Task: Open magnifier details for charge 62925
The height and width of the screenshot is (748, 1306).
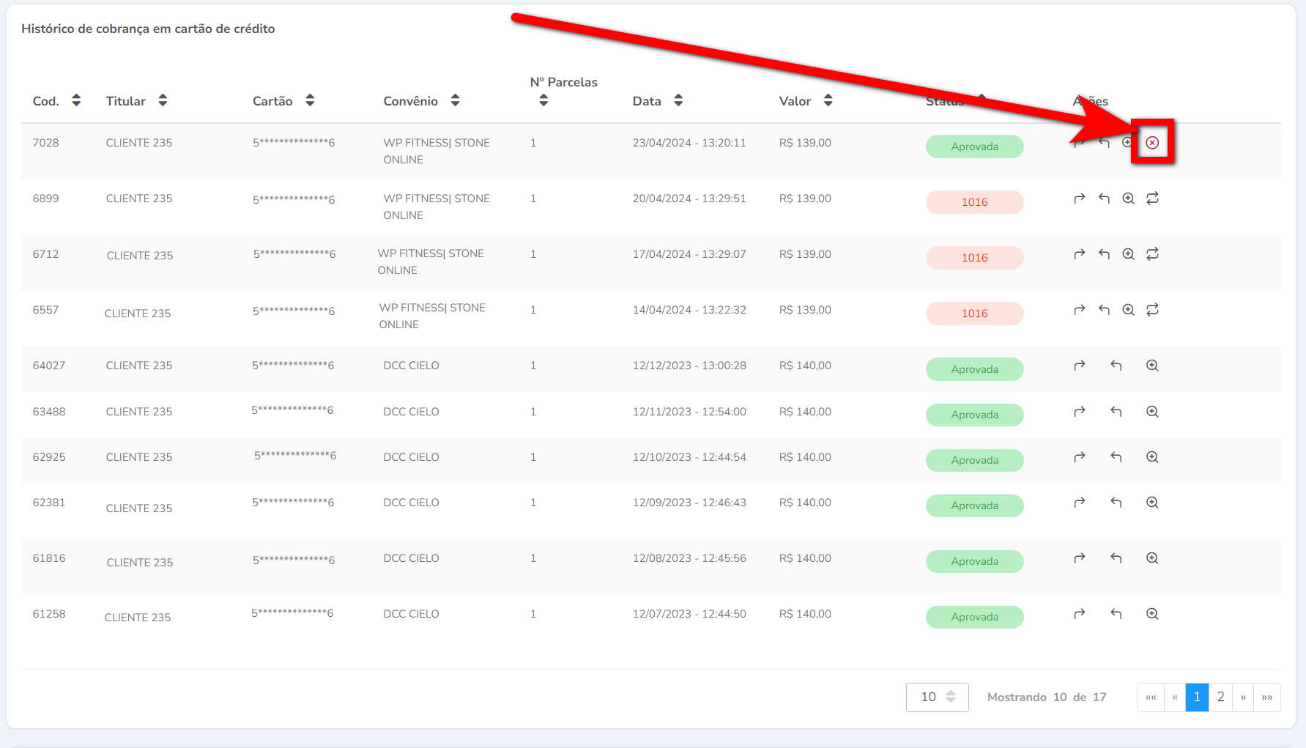Action: click(x=1152, y=457)
